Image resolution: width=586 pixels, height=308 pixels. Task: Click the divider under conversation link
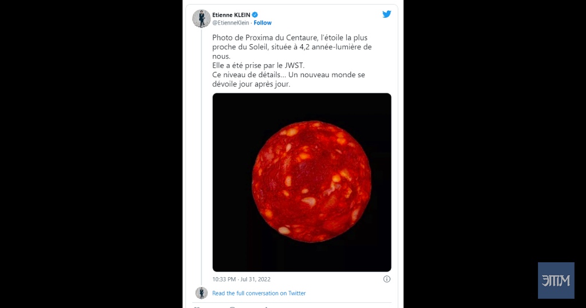pos(292,303)
